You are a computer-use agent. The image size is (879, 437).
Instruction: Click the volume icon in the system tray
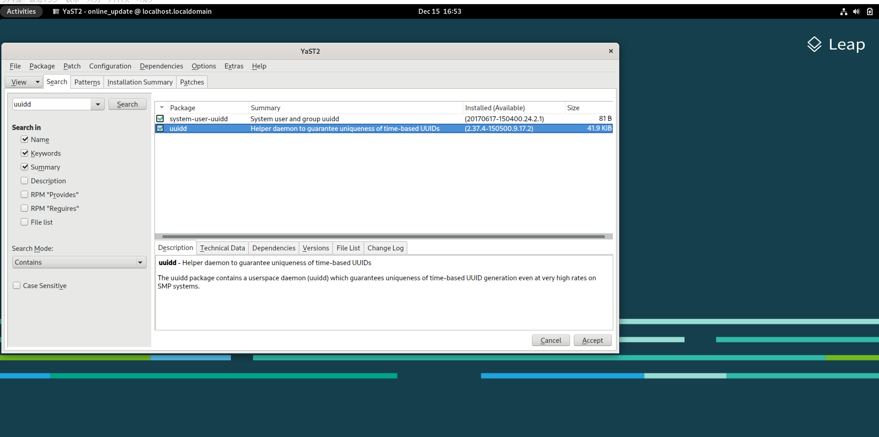coord(856,11)
